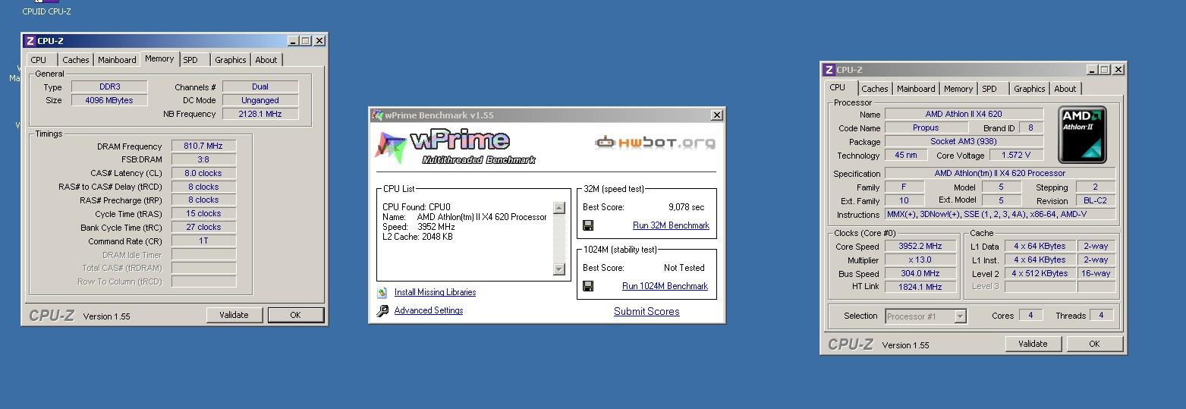The image size is (1186, 409).
Task: Open Caches tab in right CPU-Z window
Action: pos(874,89)
